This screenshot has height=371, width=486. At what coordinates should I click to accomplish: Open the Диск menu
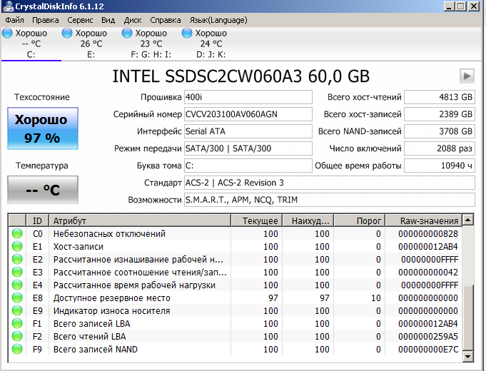coord(133,20)
